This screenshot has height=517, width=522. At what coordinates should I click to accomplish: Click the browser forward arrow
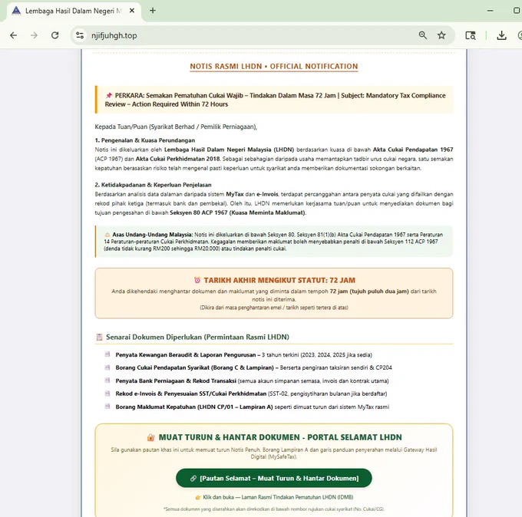point(34,35)
